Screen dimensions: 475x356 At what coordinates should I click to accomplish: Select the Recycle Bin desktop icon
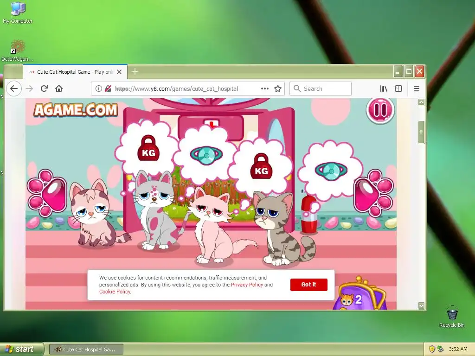tap(452, 317)
